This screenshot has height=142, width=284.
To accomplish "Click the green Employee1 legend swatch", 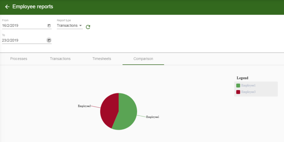I will click(x=238, y=86).
